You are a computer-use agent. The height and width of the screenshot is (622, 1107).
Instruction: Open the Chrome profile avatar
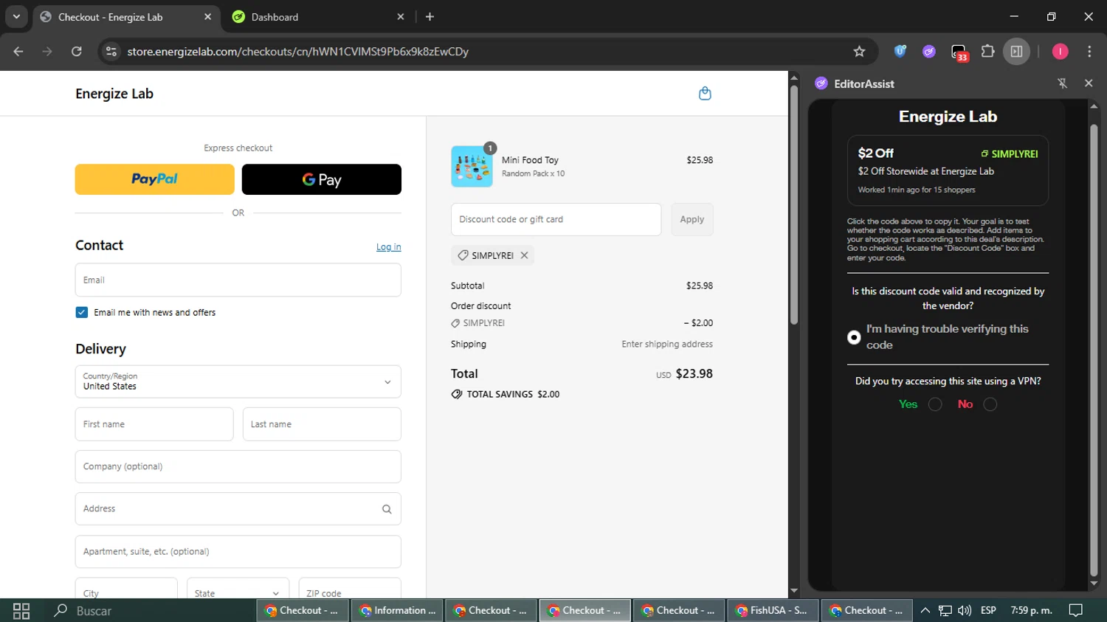[x=1060, y=51]
